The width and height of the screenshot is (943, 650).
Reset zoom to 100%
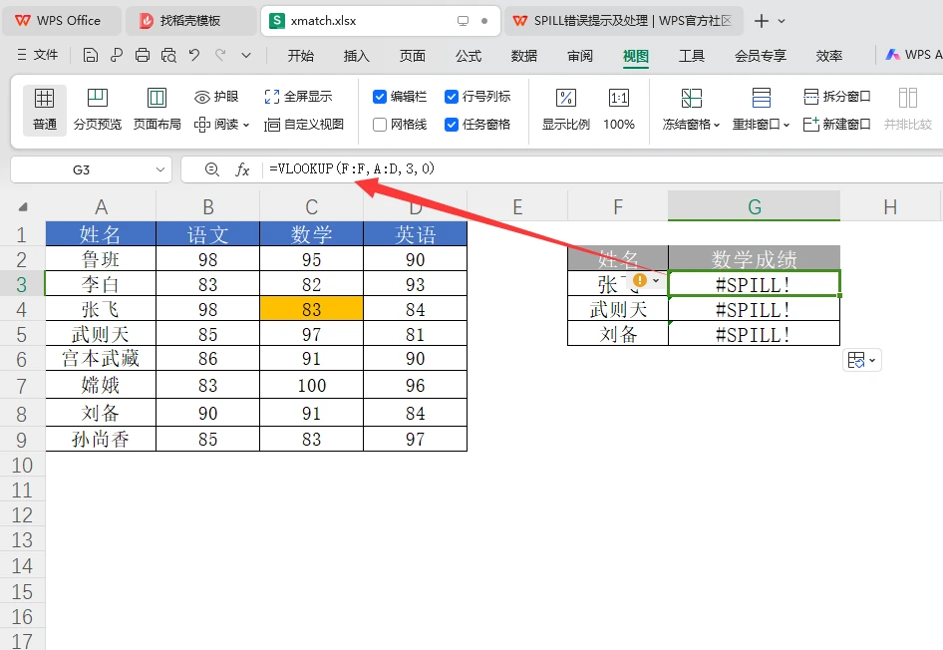click(x=619, y=109)
